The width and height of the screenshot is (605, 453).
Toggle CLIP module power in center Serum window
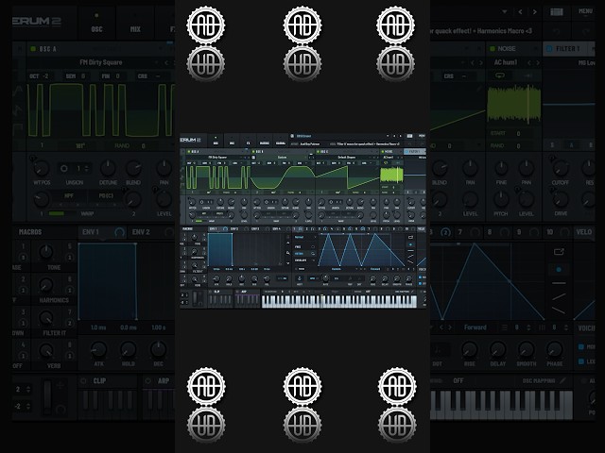pos(210,292)
